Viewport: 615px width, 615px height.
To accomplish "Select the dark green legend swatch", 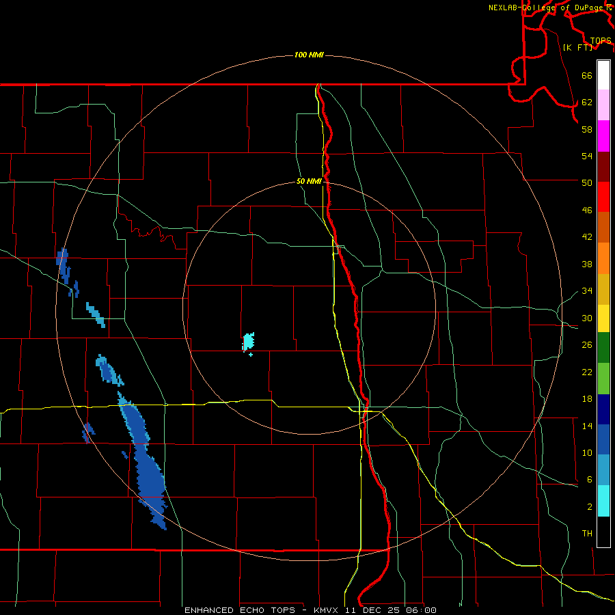I will (603, 348).
